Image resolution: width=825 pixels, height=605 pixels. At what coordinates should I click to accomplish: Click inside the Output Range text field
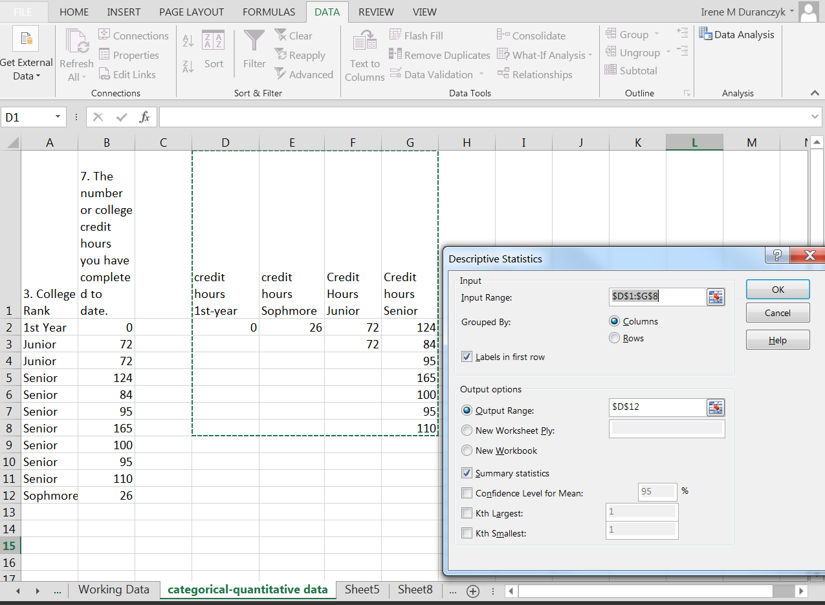657,407
